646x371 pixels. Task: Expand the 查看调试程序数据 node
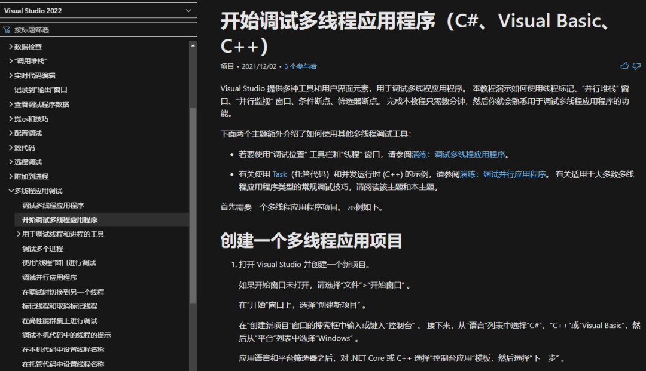(11, 105)
